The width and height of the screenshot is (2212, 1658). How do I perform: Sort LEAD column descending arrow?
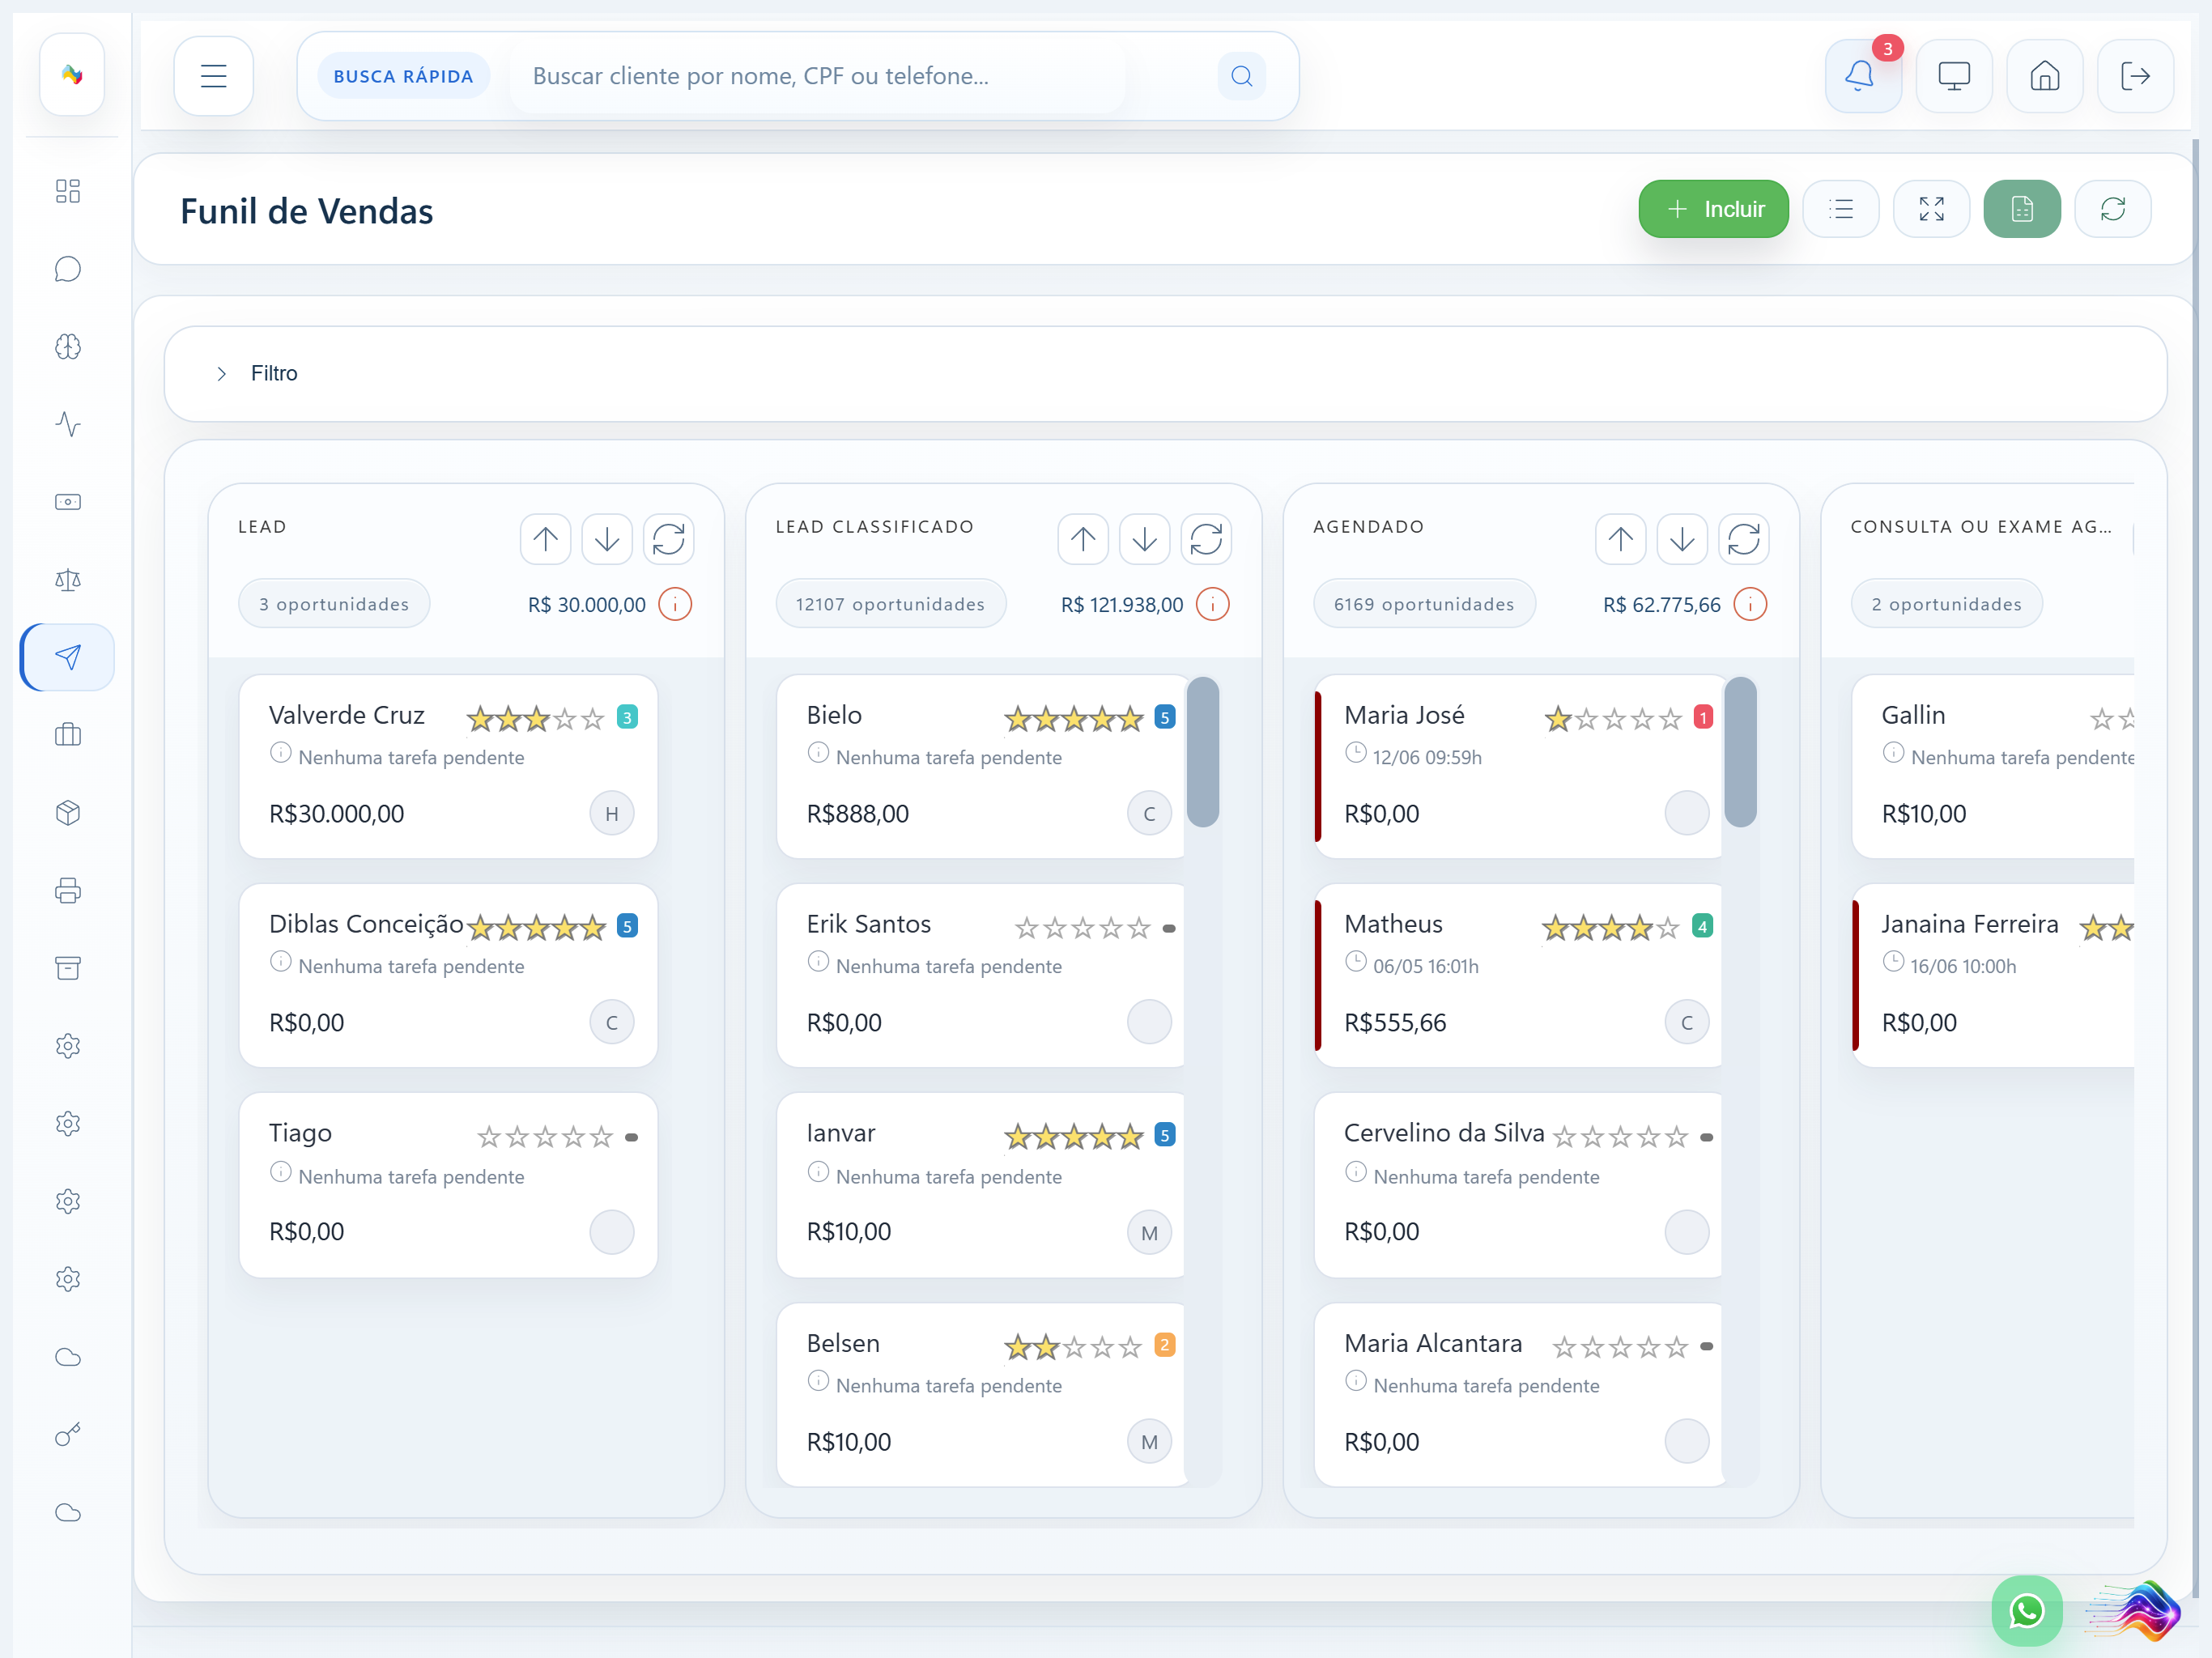pyautogui.click(x=606, y=540)
